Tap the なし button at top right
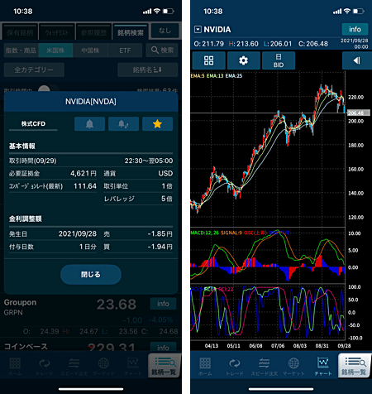The width and height of the screenshot is (372, 394). (165, 31)
